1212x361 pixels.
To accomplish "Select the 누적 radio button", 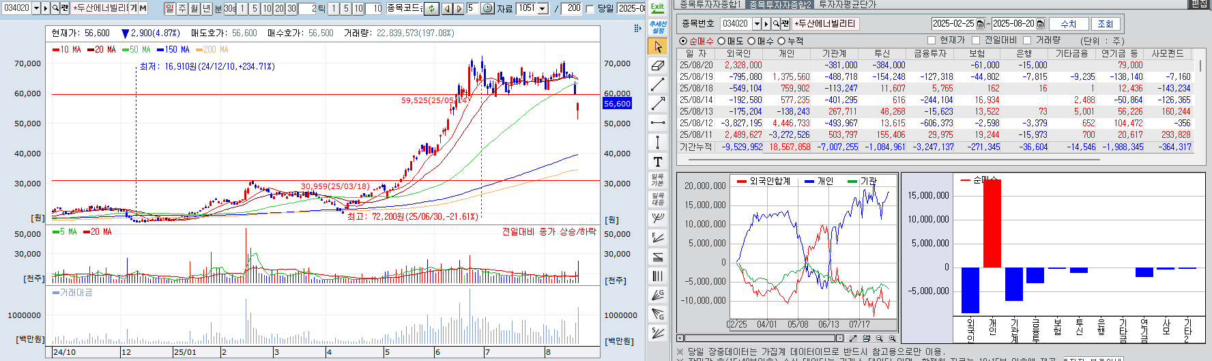I will coord(781,41).
